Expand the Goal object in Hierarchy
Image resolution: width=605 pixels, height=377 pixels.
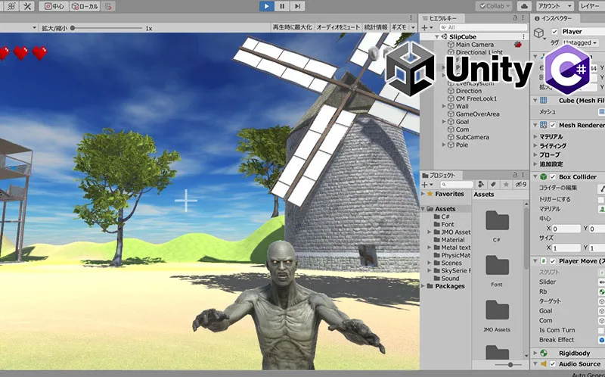444,122
